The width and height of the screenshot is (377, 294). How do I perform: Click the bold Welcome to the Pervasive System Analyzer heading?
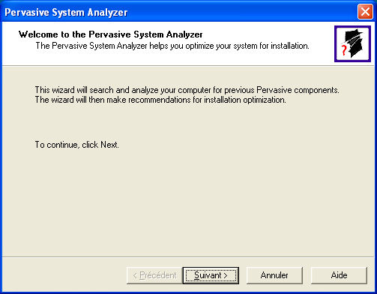[110, 34]
